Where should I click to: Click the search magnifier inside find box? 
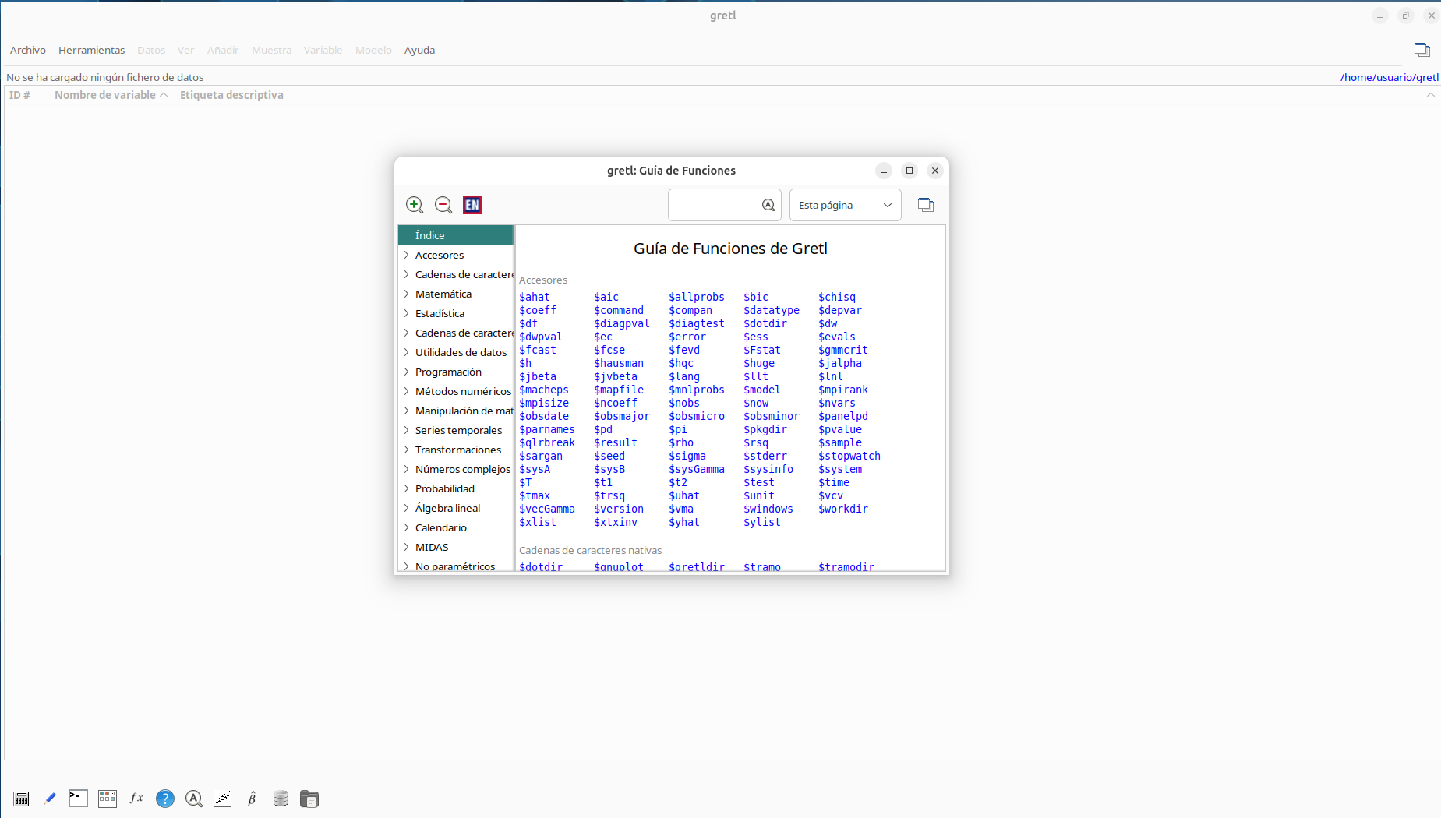click(768, 205)
